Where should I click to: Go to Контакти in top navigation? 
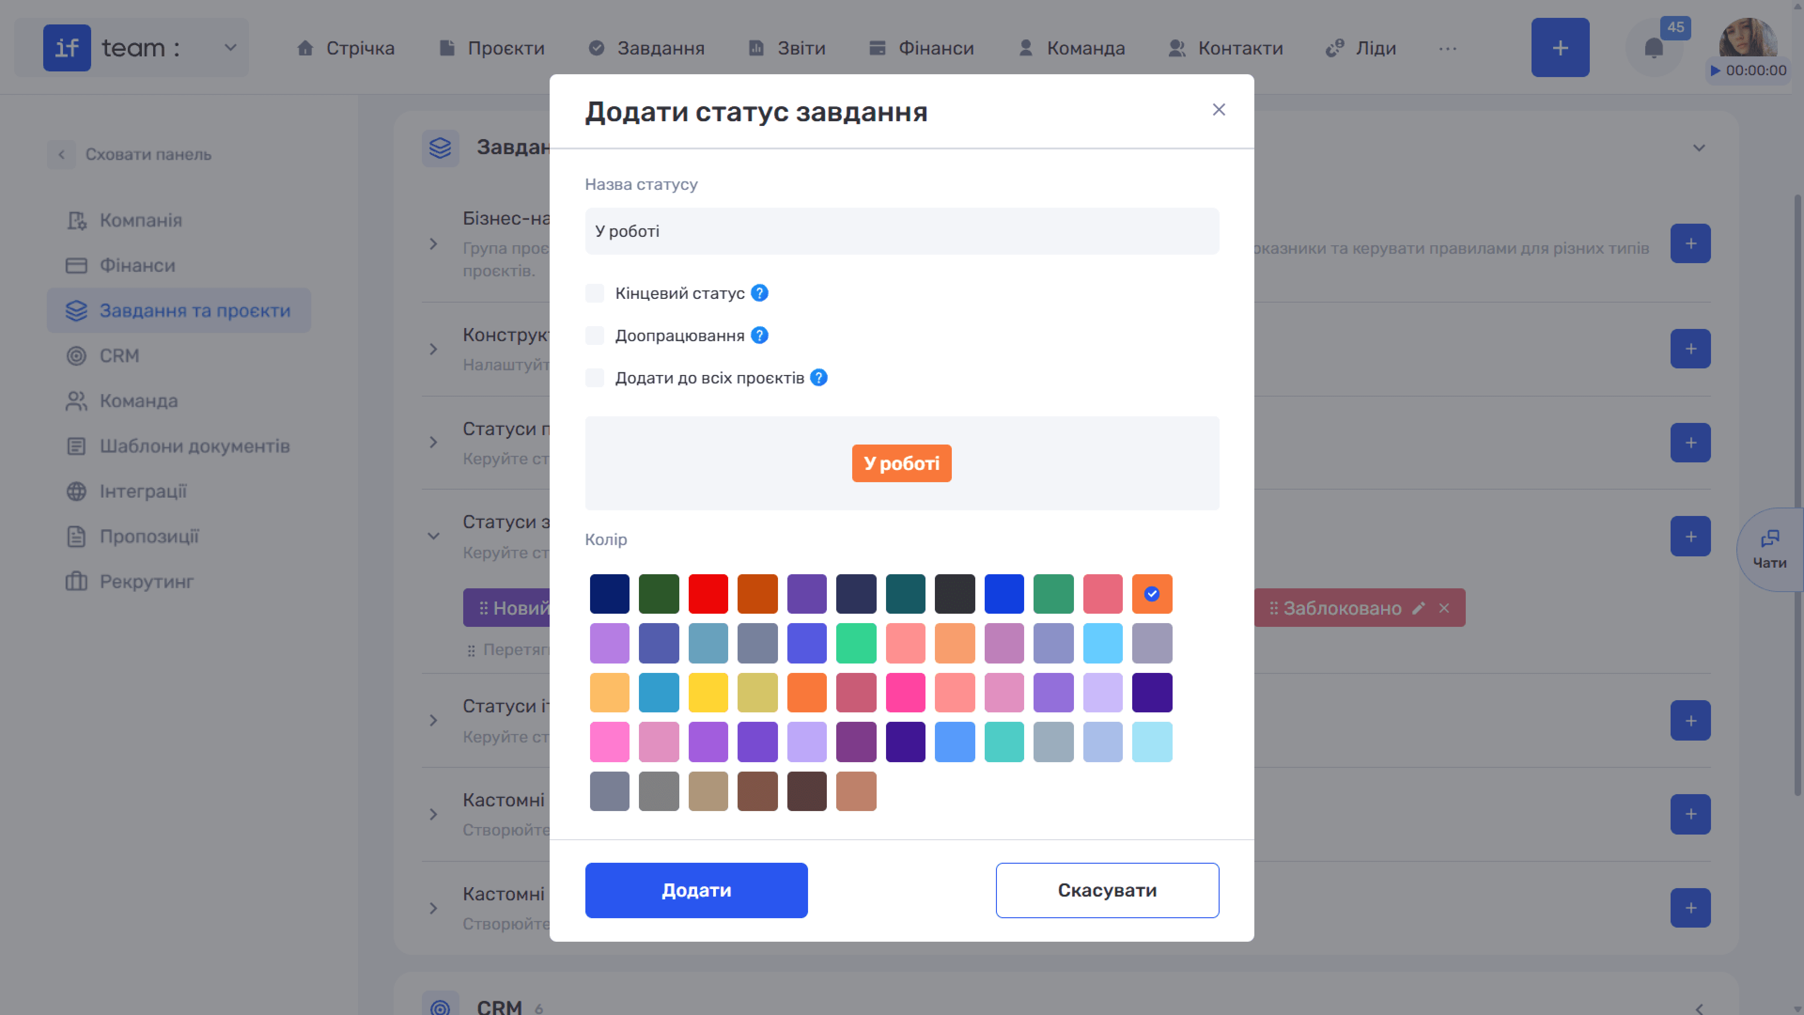tap(1225, 47)
